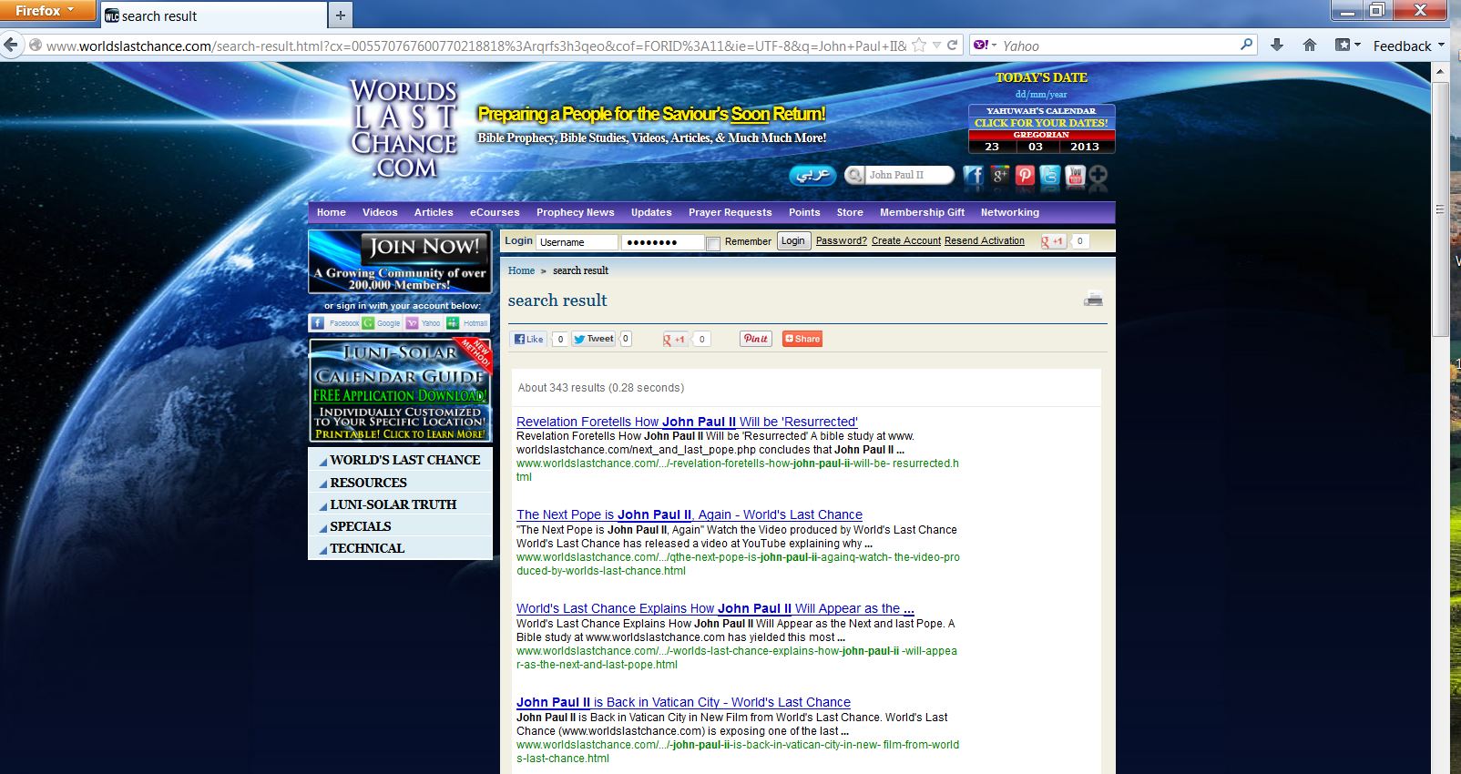Open the YouTube social icon
The image size is (1461, 774).
[1075, 176]
